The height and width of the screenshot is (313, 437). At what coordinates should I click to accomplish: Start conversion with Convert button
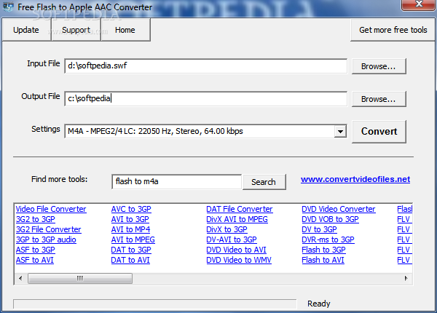(379, 132)
